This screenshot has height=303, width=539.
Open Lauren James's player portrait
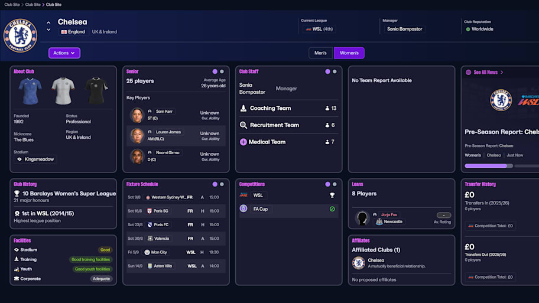[137, 135]
